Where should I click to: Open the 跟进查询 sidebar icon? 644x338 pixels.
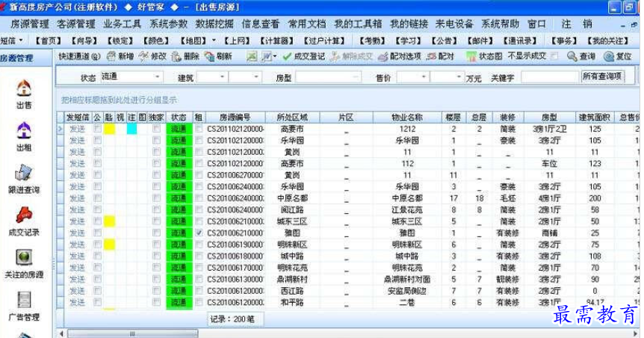24,173
